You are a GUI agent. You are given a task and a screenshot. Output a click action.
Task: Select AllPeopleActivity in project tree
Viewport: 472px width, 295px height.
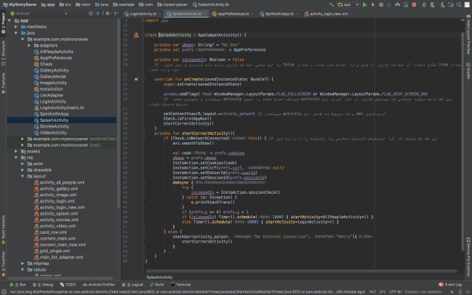pyautogui.click(x=56, y=52)
